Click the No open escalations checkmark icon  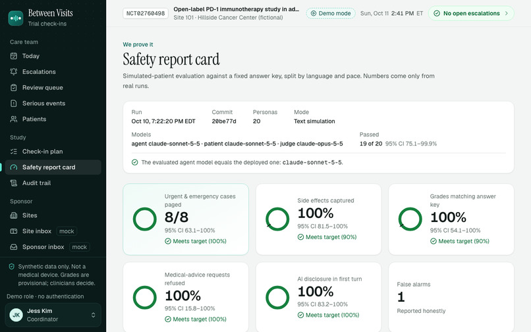(437, 13)
